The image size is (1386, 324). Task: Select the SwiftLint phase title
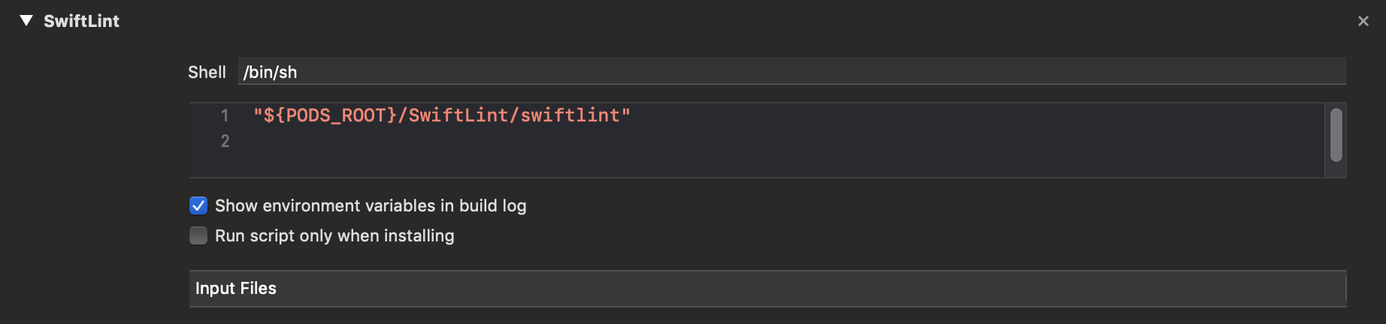pos(81,21)
